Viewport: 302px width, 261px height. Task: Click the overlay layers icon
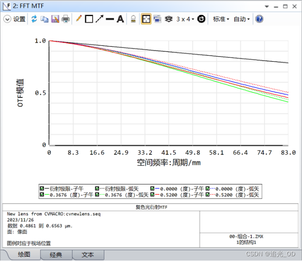coord(168,19)
